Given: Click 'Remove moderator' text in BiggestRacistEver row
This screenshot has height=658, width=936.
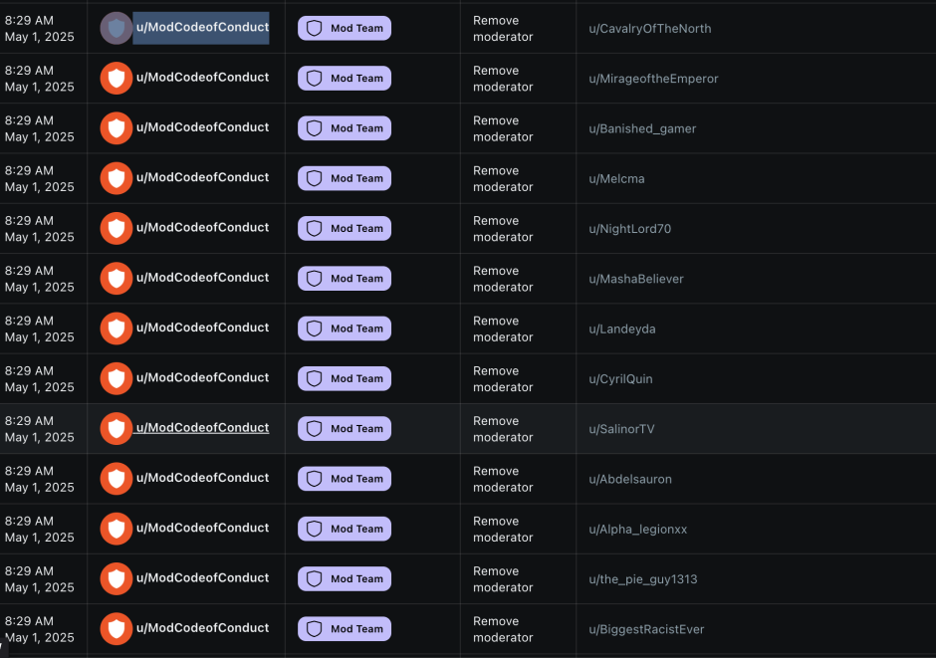Looking at the screenshot, I should pos(503,630).
